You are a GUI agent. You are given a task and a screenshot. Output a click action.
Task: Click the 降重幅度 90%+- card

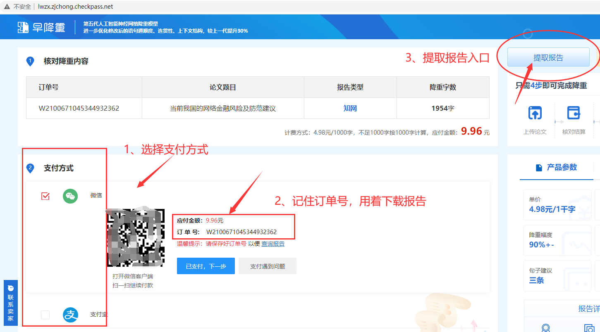[557, 240]
